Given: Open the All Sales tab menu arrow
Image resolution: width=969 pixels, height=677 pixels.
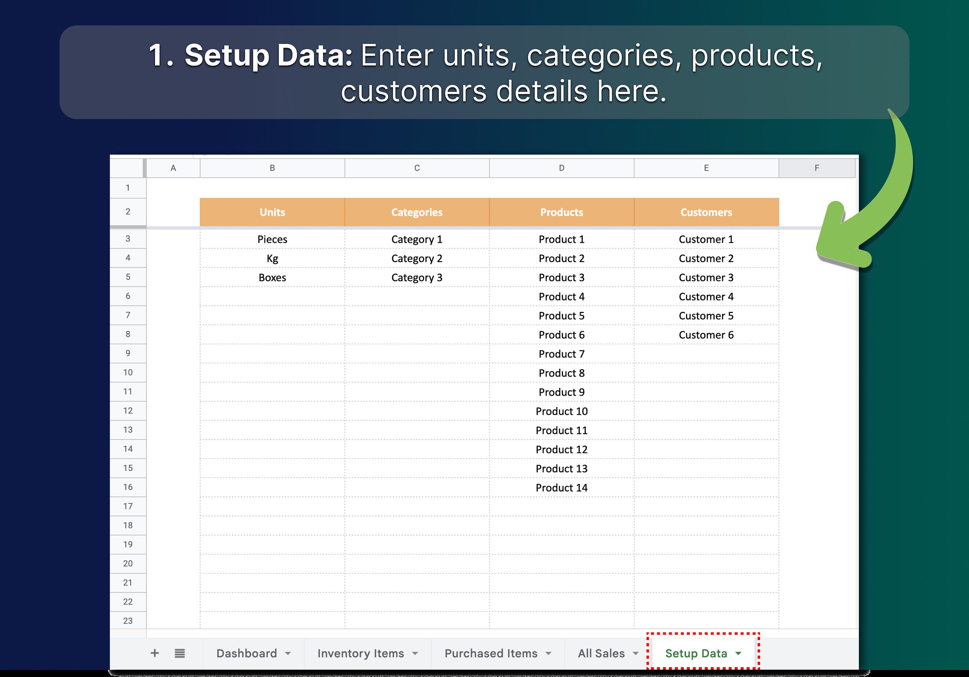Looking at the screenshot, I should click(636, 653).
